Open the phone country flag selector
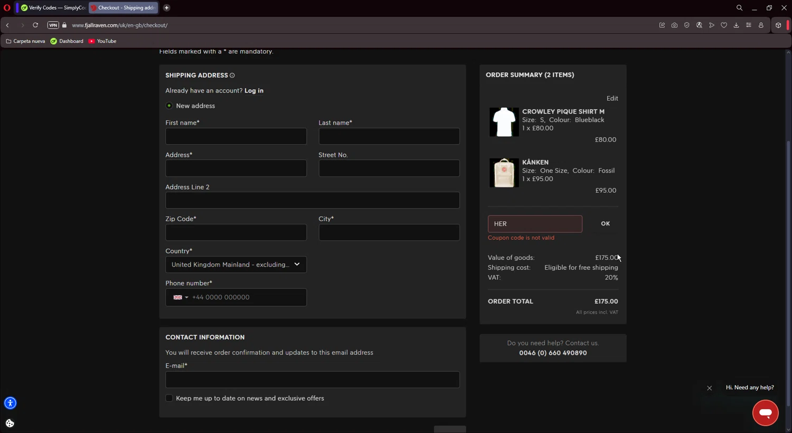Image resolution: width=792 pixels, height=433 pixels. click(181, 297)
